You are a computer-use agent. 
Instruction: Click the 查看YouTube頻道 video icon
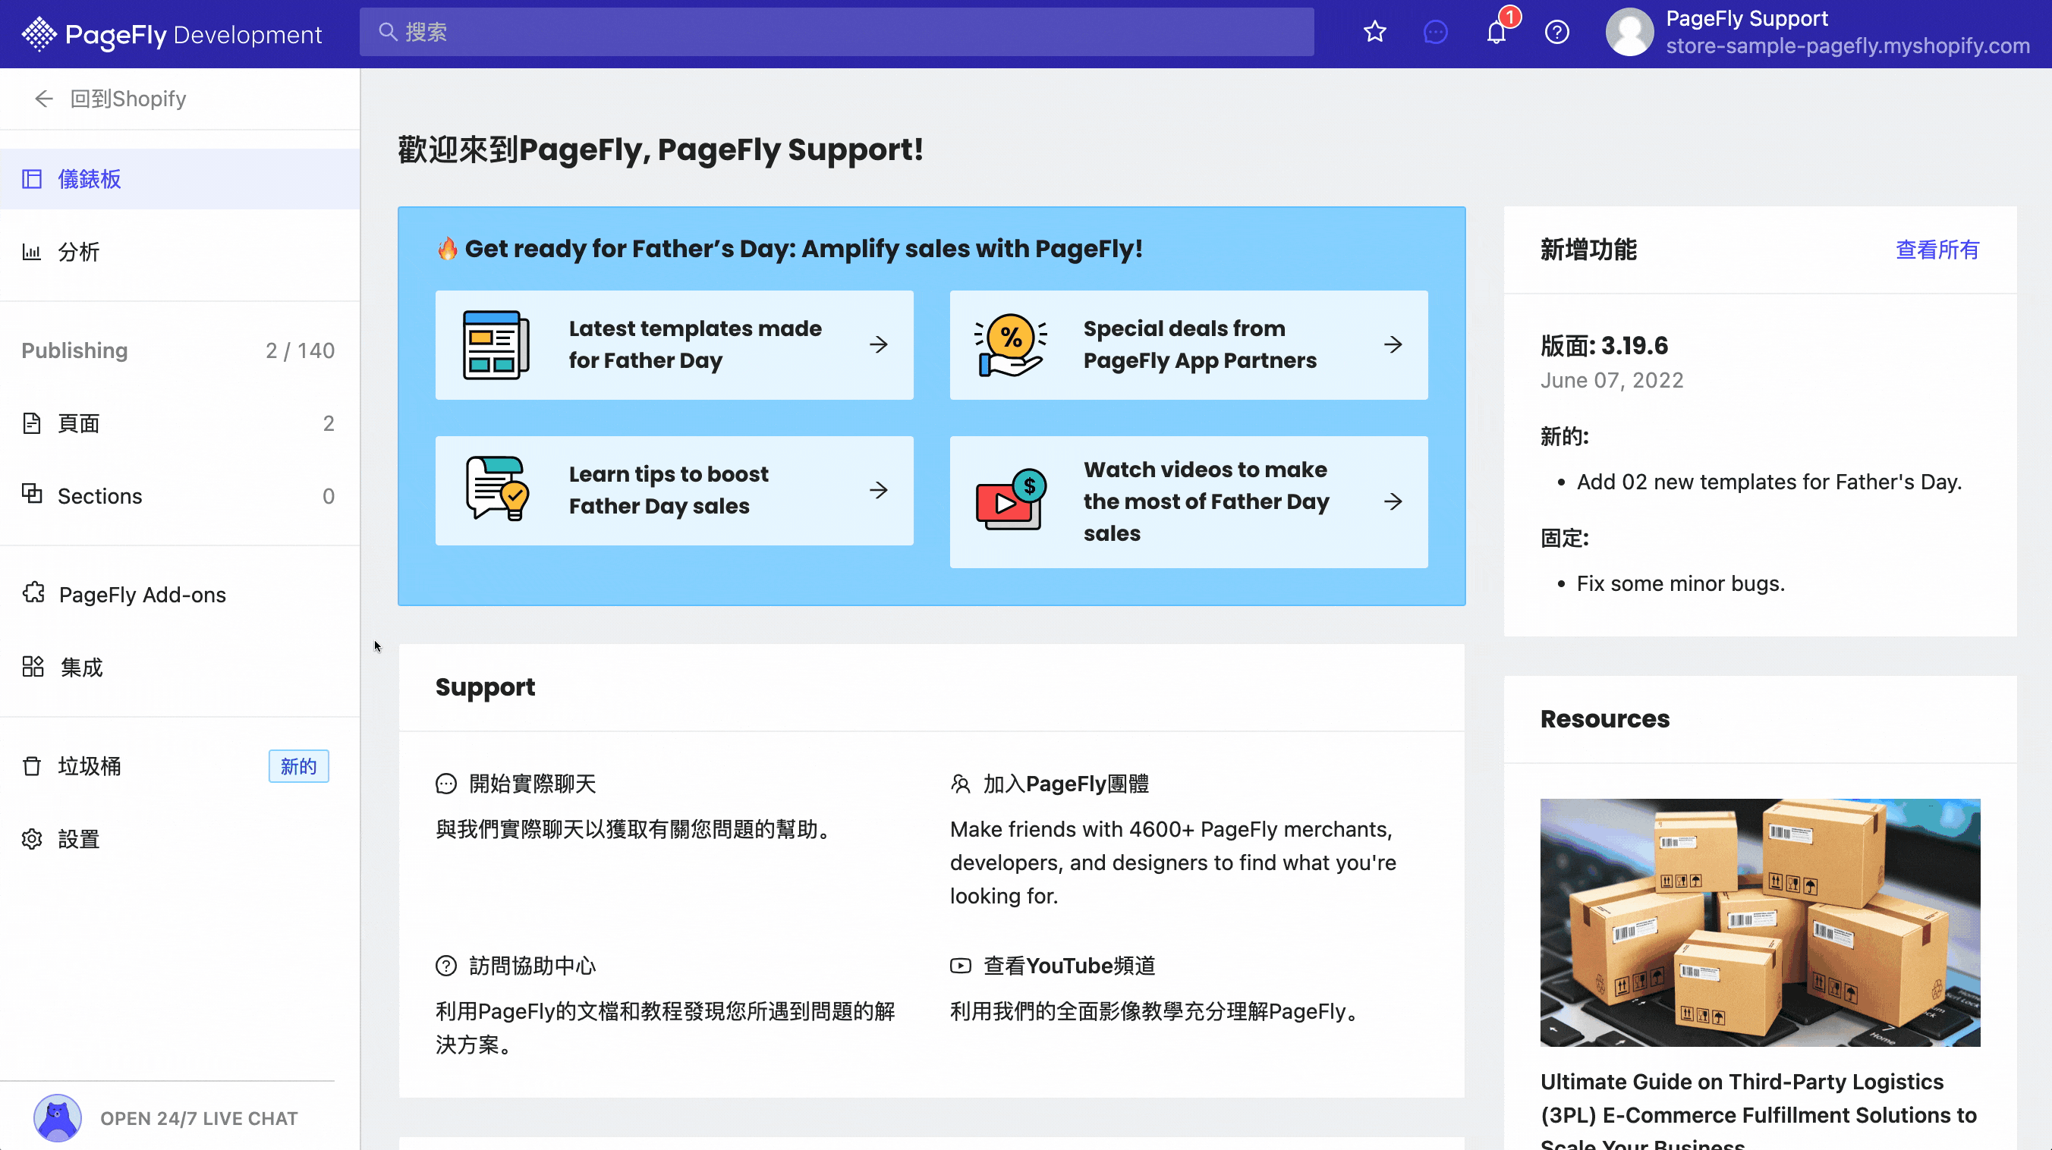[x=961, y=965]
